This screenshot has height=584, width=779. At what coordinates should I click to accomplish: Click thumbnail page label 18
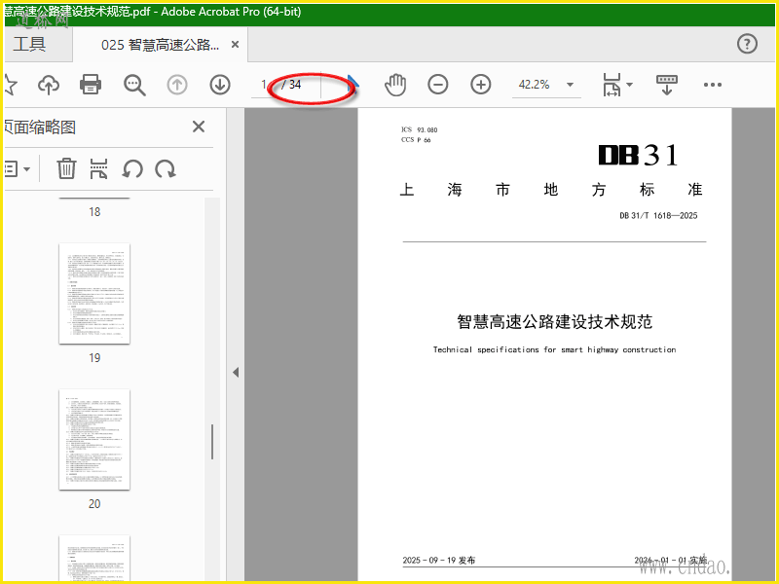[x=94, y=212]
